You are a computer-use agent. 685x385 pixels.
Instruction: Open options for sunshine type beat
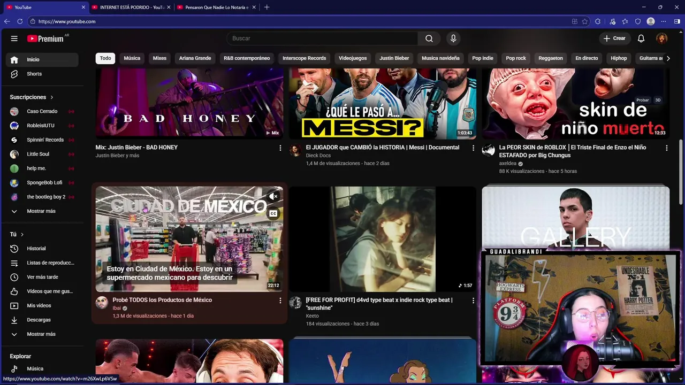pos(473,301)
